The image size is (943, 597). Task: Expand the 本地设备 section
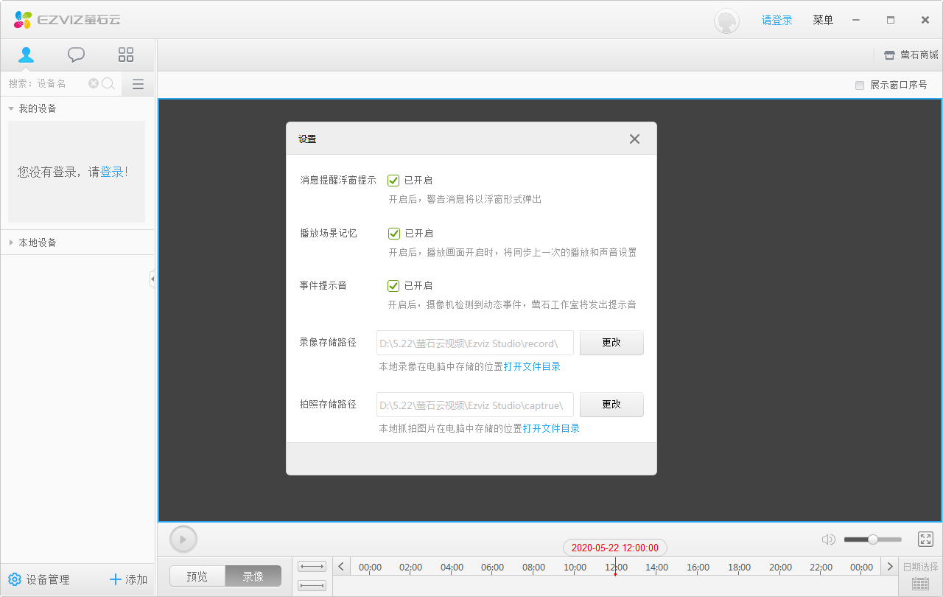[10, 242]
